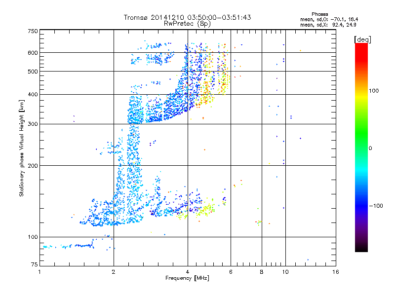Click the colorbar tick label '-100'
The image size is (395, 296).
coord(376,206)
